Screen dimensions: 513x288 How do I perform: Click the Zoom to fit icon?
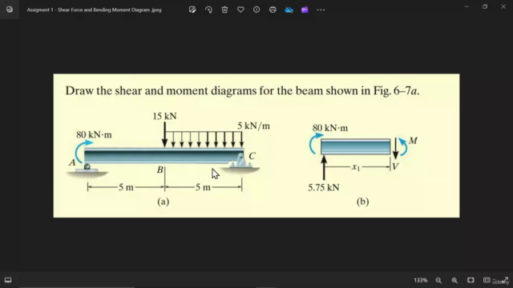pyautogui.click(x=471, y=280)
